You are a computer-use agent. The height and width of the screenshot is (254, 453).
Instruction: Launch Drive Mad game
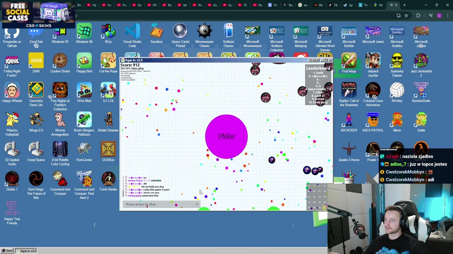coord(84,93)
